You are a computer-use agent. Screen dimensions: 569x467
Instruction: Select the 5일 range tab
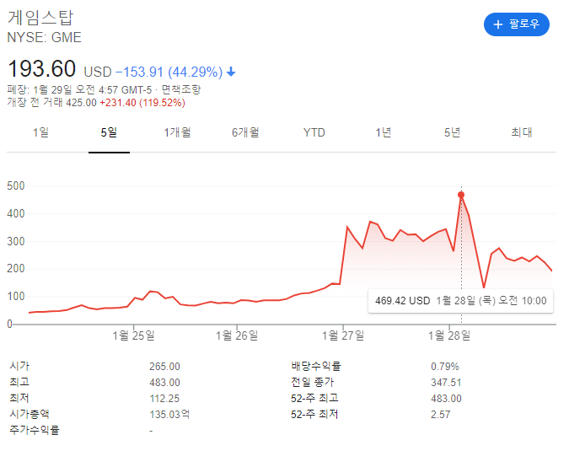click(x=109, y=132)
